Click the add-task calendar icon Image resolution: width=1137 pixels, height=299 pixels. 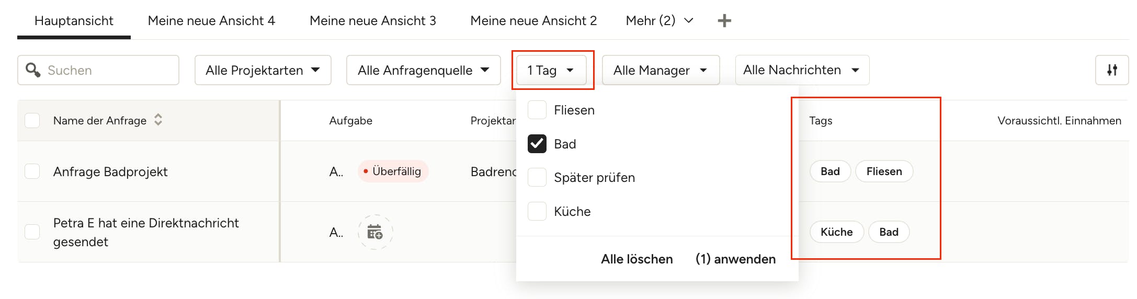(375, 232)
